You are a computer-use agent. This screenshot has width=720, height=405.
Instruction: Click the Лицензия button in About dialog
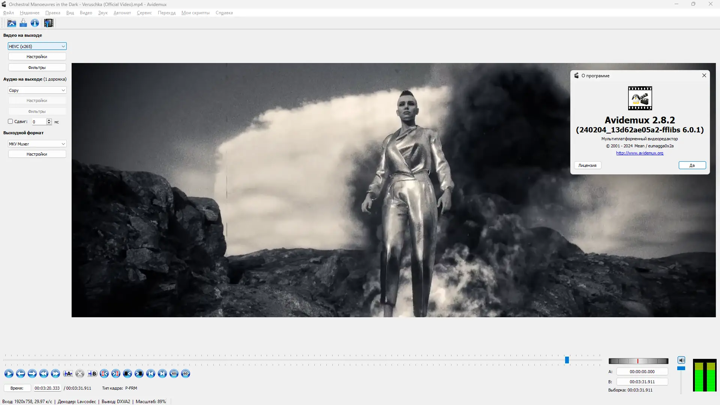pyautogui.click(x=587, y=165)
